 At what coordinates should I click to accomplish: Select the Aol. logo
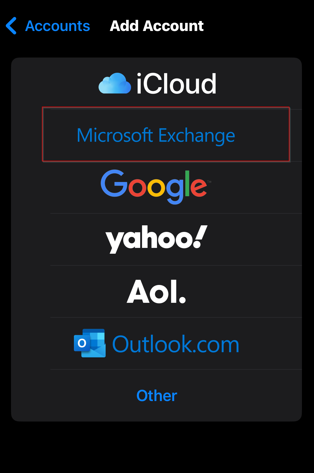pyautogui.click(x=156, y=291)
